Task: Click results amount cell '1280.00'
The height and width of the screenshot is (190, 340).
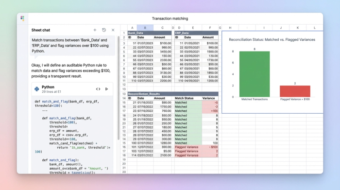Action: coord(162,143)
